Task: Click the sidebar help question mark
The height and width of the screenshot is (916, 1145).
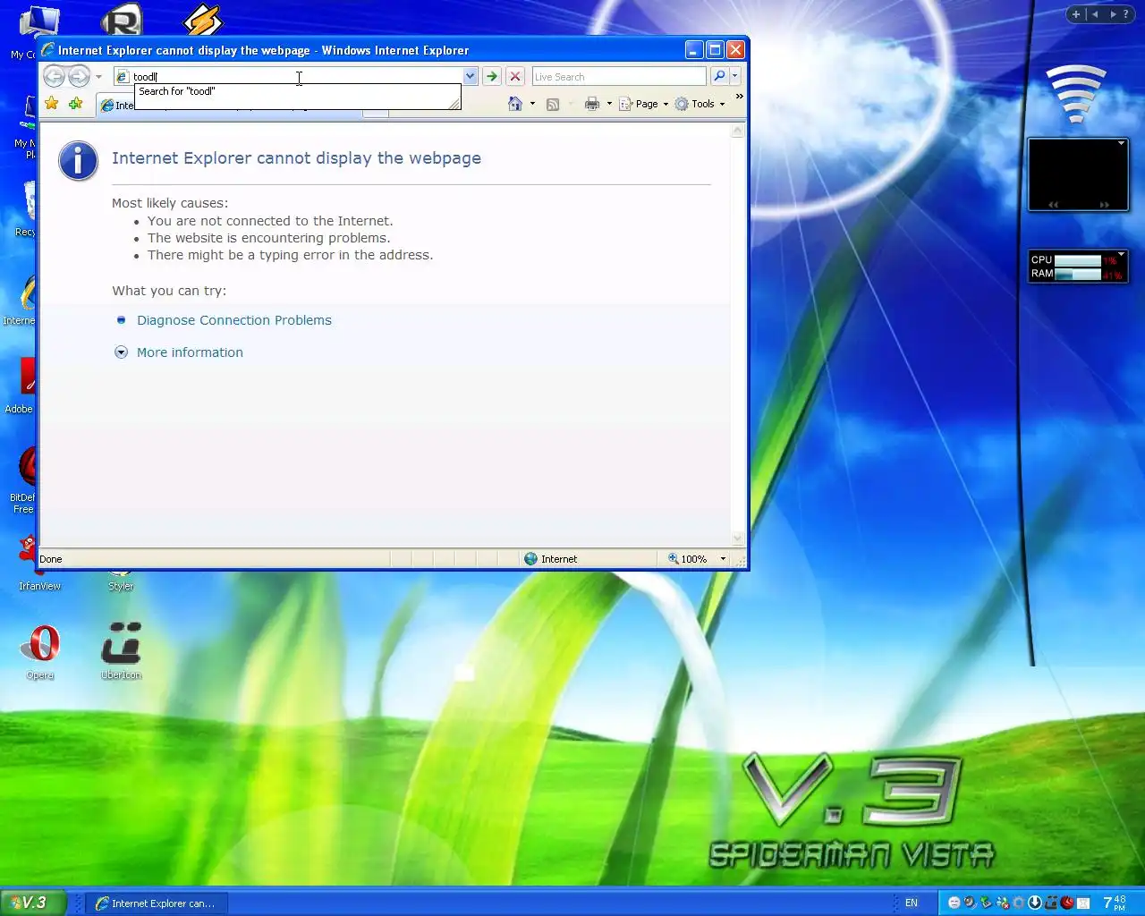Action: coord(1126,14)
